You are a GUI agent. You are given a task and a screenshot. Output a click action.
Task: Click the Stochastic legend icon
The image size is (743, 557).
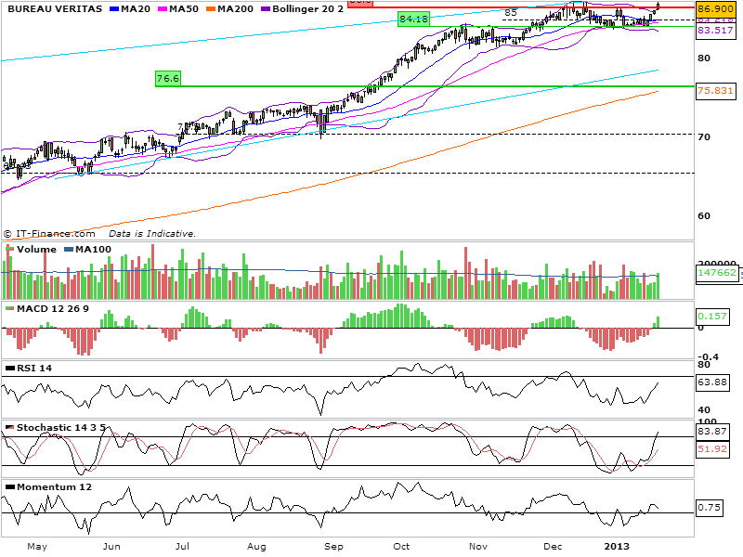pos(9,427)
